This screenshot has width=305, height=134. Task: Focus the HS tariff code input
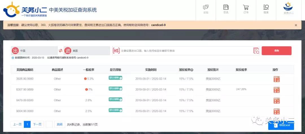186,51
